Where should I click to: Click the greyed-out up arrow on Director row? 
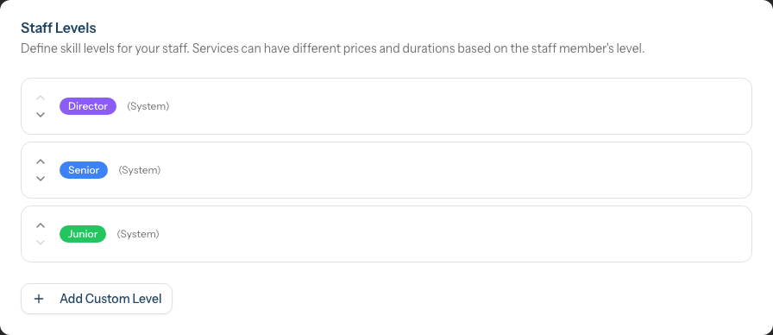(x=41, y=98)
